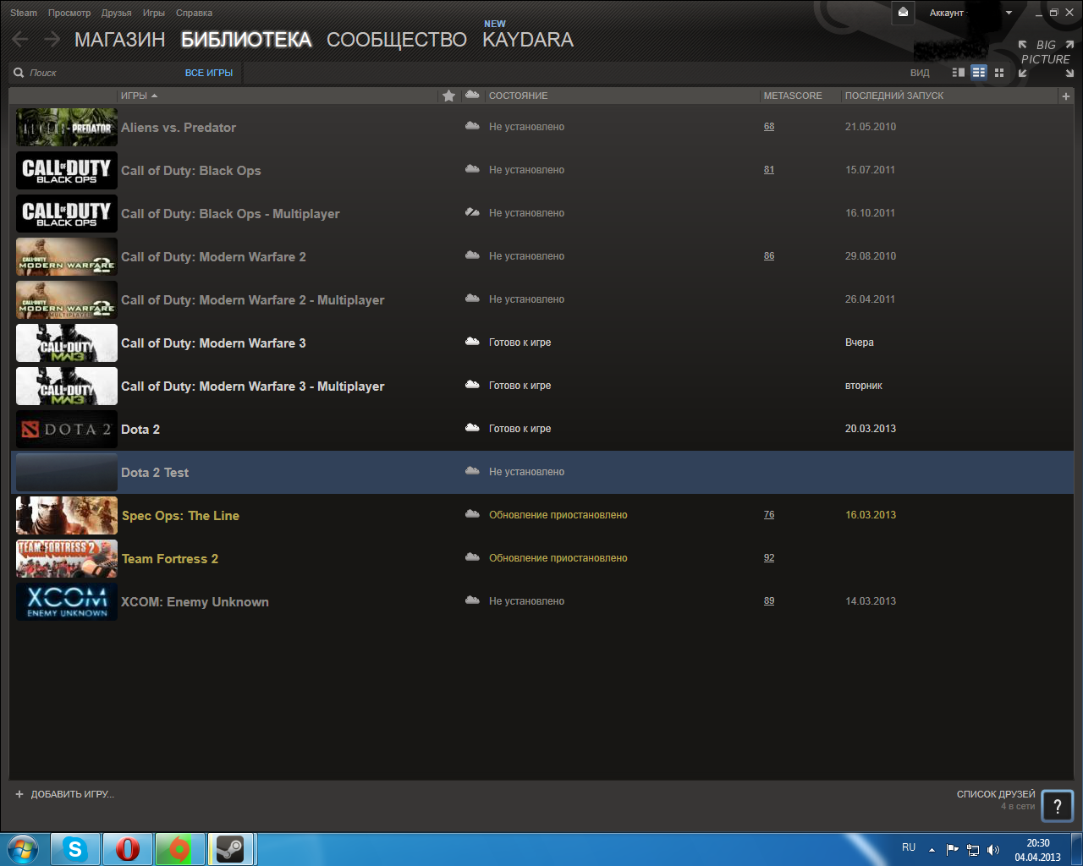This screenshot has height=866, width=1083.
Task: Open the Account dropdown
Action: pos(970,13)
